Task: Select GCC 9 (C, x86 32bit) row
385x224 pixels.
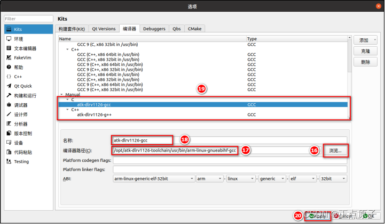Action: (x=203, y=45)
